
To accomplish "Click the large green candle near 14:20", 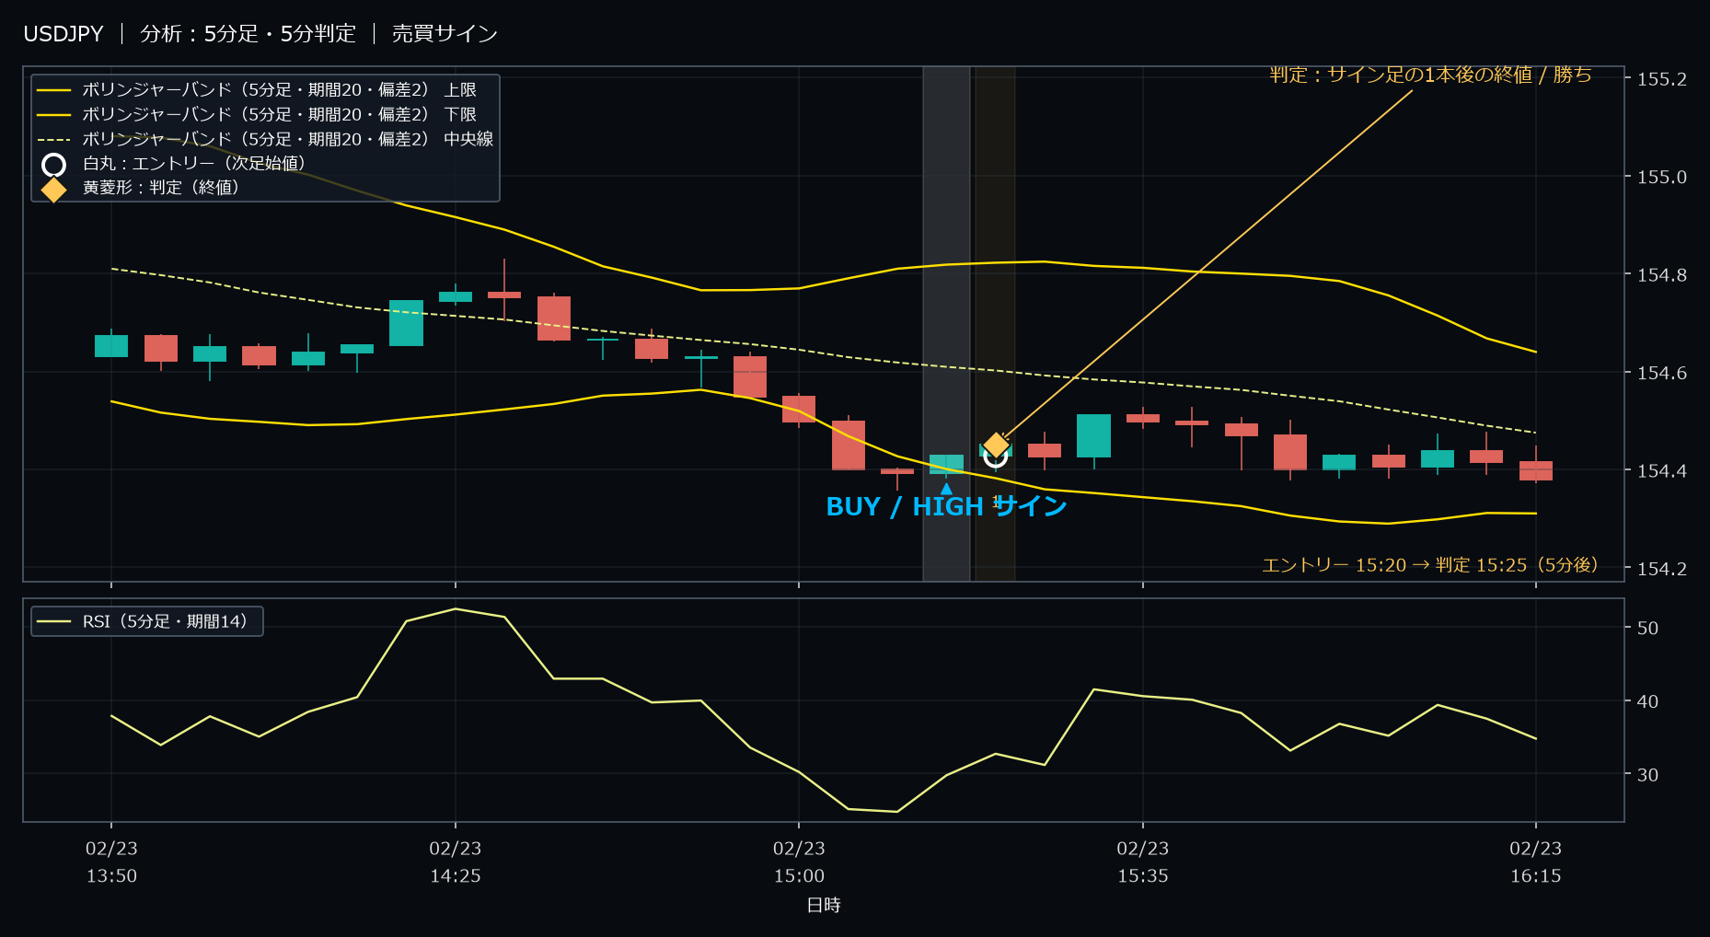I will coord(406,323).
